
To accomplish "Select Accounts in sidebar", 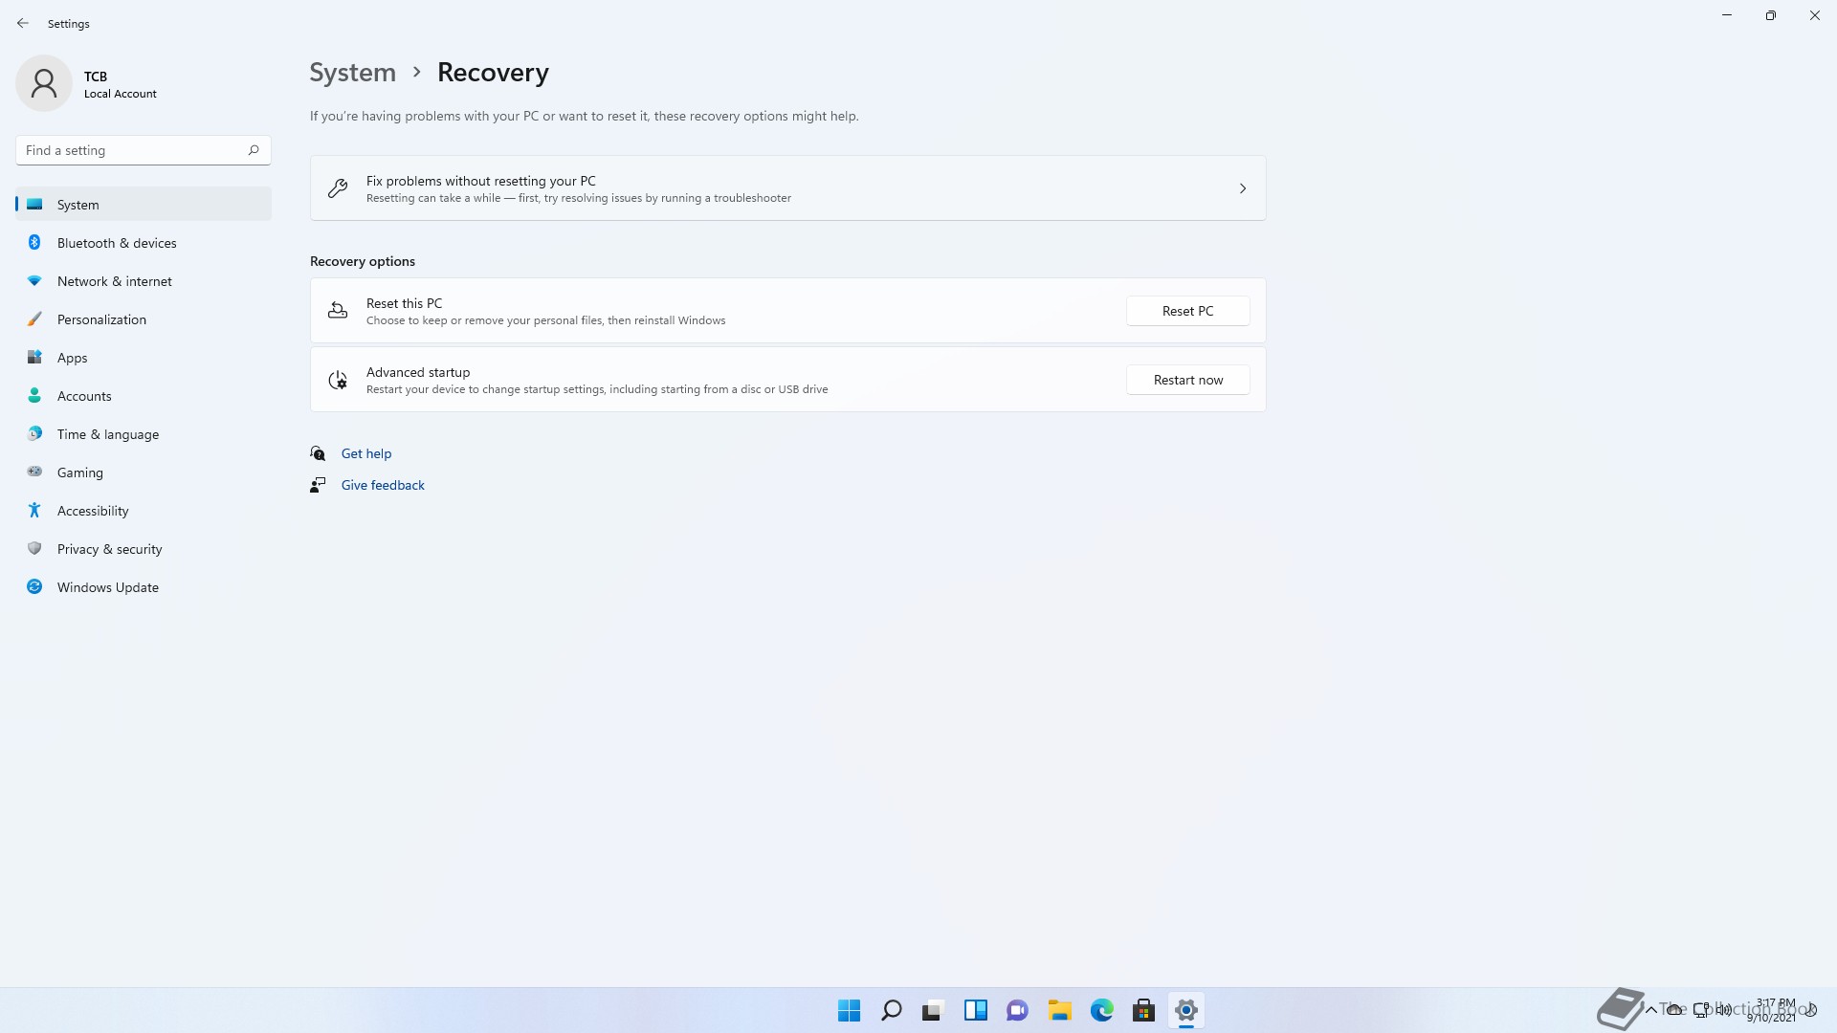I will 144,396.
